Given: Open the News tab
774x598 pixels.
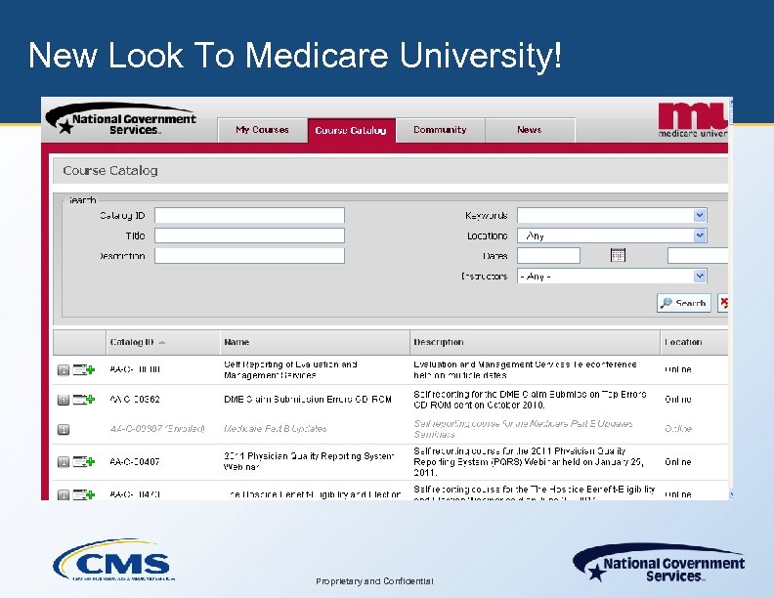Looking at the screenshot, I should pos(530,130).
